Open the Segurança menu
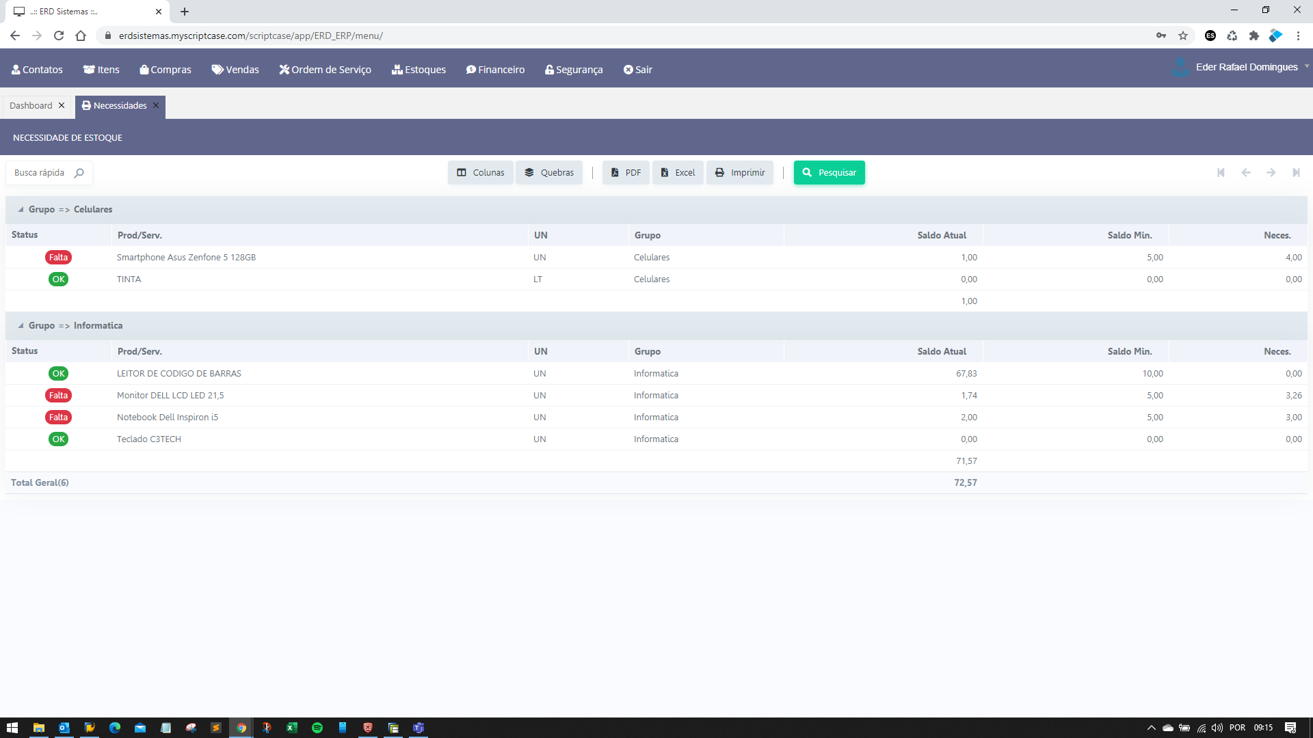 point(574,70)
